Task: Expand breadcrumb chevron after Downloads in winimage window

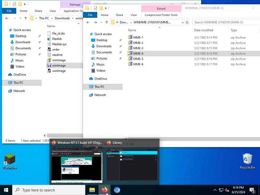Action: [73, 18]
